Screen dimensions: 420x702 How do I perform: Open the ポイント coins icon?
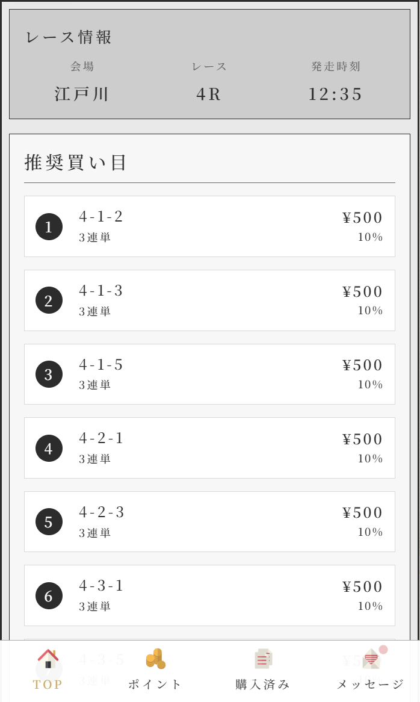coord(155,659)
